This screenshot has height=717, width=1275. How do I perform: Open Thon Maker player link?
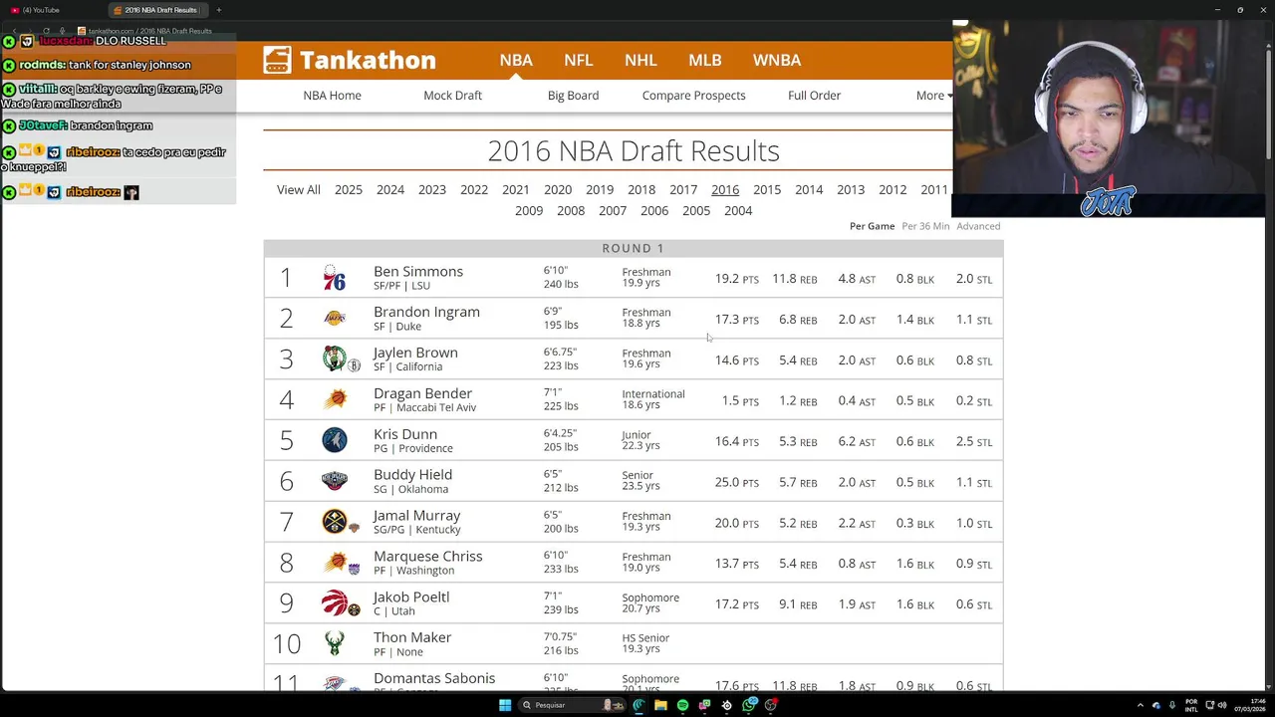coord(412,637)
